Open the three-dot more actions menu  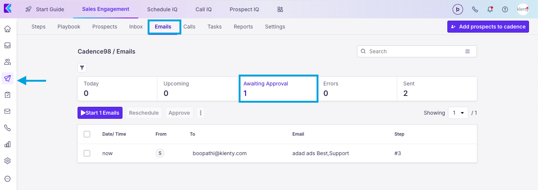point(201,113)
